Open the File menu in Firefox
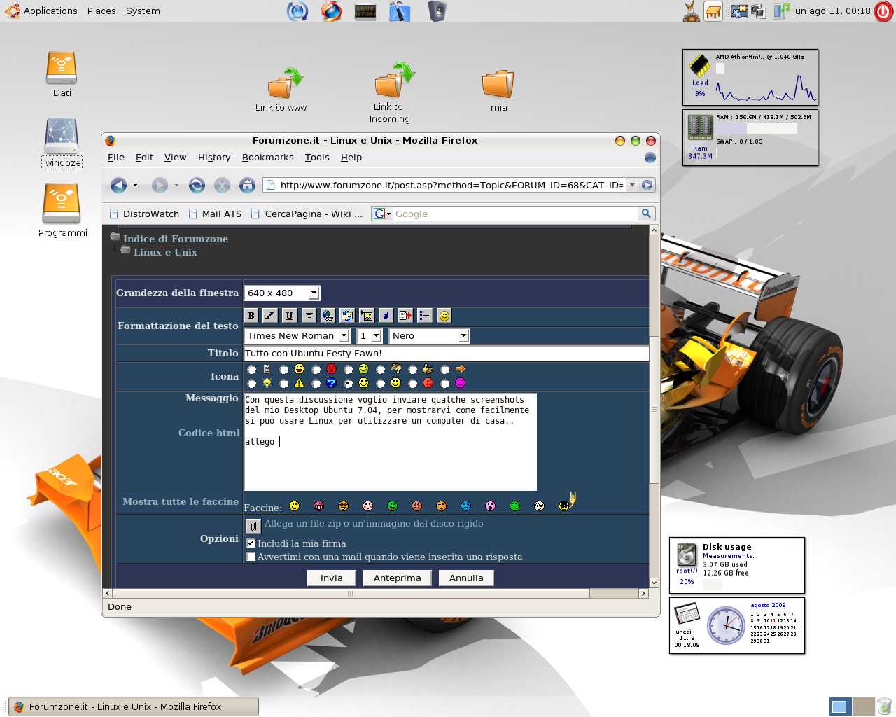 [116, 158]
